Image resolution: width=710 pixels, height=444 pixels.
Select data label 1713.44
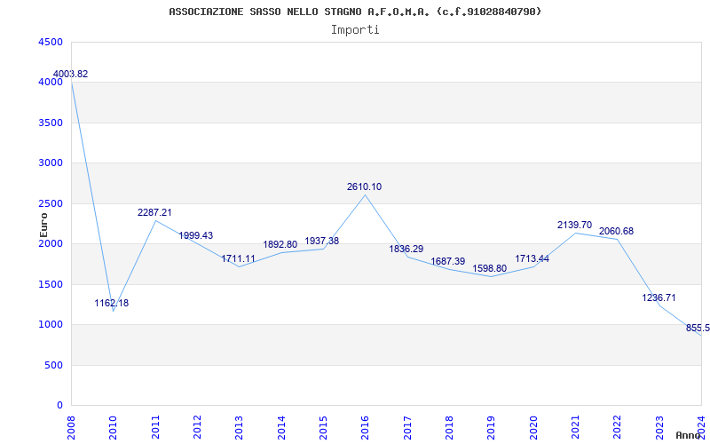pyautogui.click(x=532, y=258)
